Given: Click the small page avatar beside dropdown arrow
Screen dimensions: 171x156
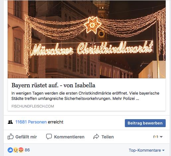Looking at the screenshot, I should (156, 137).
